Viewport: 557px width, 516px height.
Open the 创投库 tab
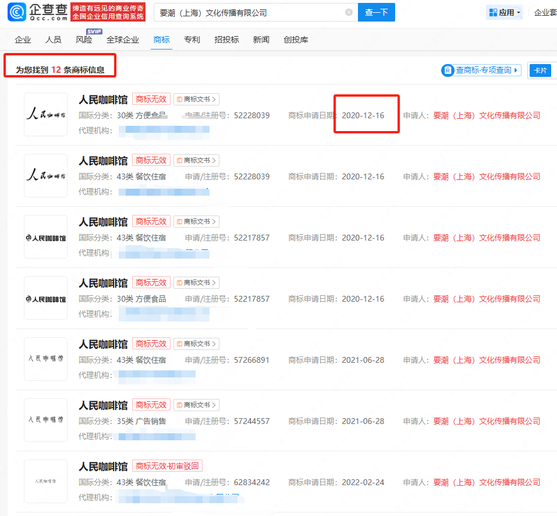(296, 40)
